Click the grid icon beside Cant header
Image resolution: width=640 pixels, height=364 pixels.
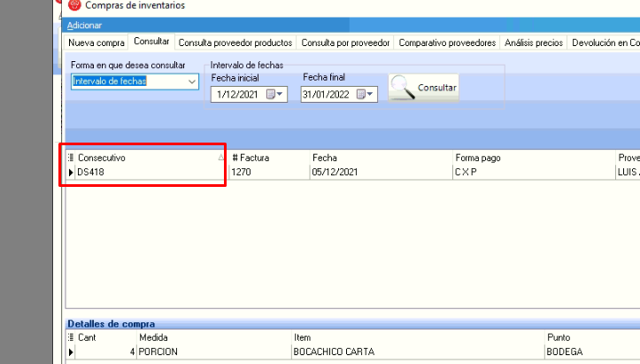click(72, 338)
